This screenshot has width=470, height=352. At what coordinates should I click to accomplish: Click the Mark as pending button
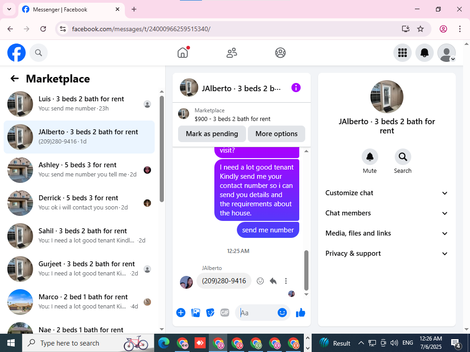[212, 134]
